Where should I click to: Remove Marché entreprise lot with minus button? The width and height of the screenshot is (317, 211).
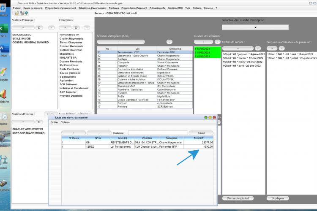(169, 42)
